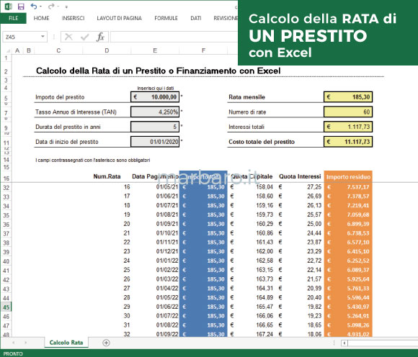
Task: Click the Select All corner triangle
Action: click(x=8, y=50)
